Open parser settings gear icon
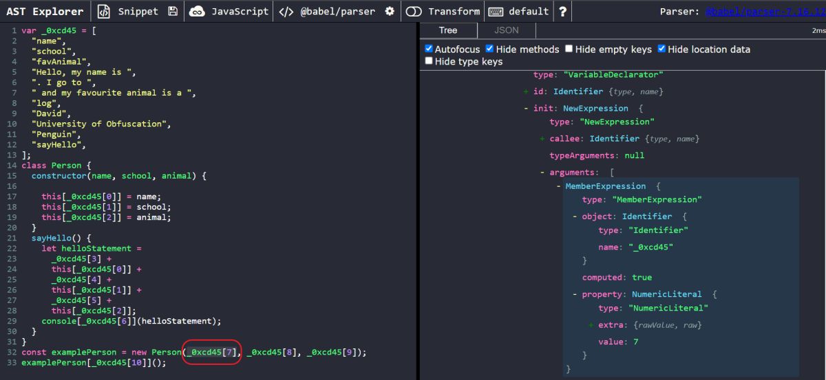The width and height of the screenshot is (826, 380). pos(390,11)
